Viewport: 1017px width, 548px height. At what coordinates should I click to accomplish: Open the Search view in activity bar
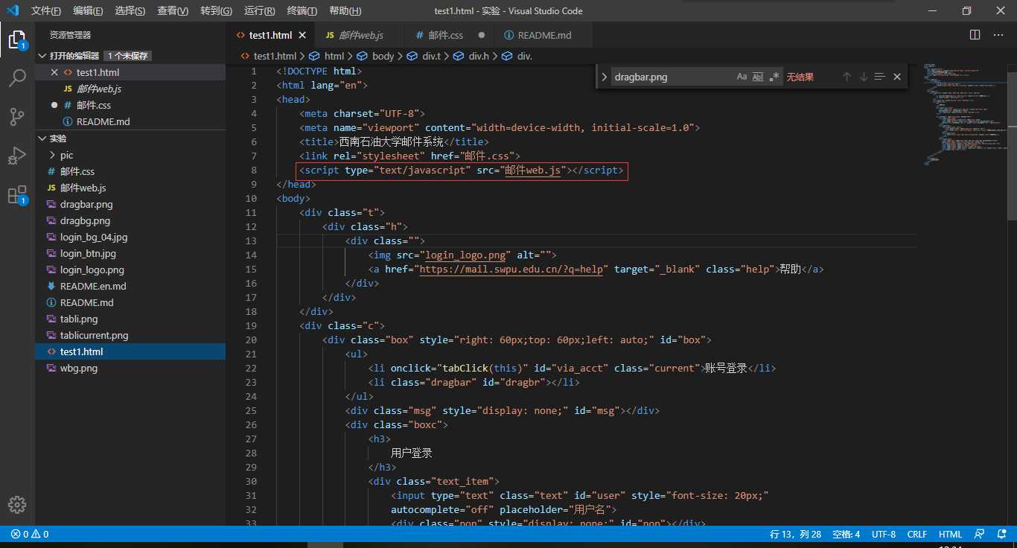click(17, 78)
